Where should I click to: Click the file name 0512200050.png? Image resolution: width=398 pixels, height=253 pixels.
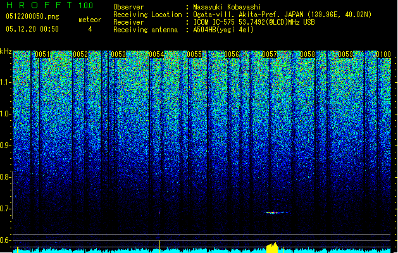click(x=32, y=16)
